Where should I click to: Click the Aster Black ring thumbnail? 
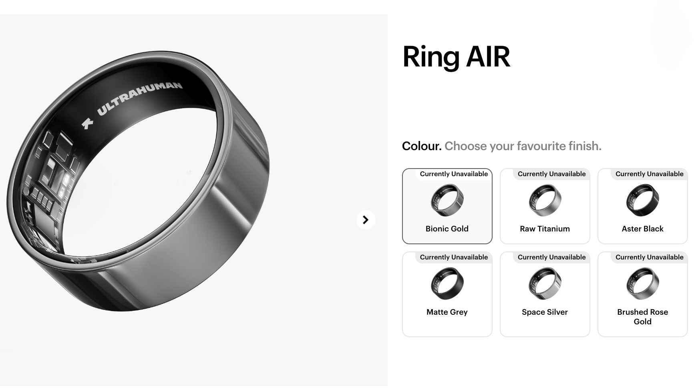(x=642, y=200)
